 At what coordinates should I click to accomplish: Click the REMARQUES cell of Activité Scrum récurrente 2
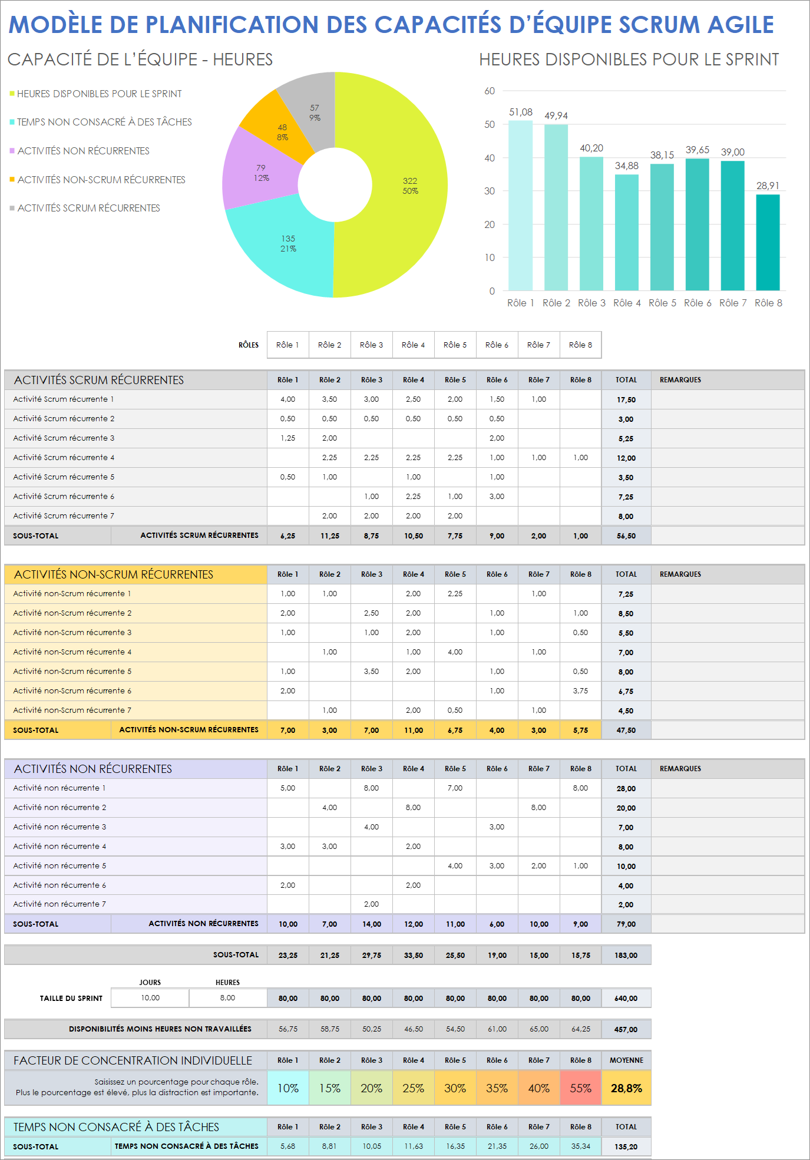[x=728, y=419]
